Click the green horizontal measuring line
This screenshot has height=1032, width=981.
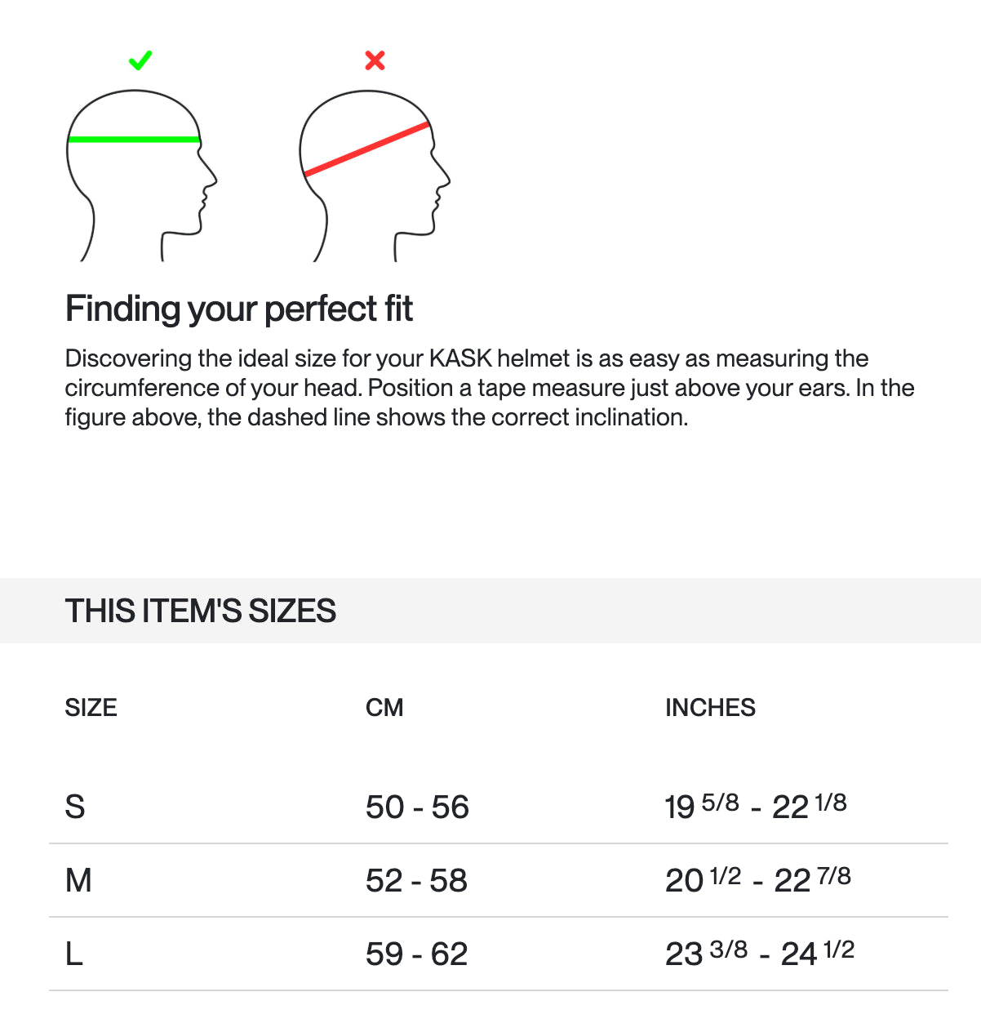(x=134, y=140)
